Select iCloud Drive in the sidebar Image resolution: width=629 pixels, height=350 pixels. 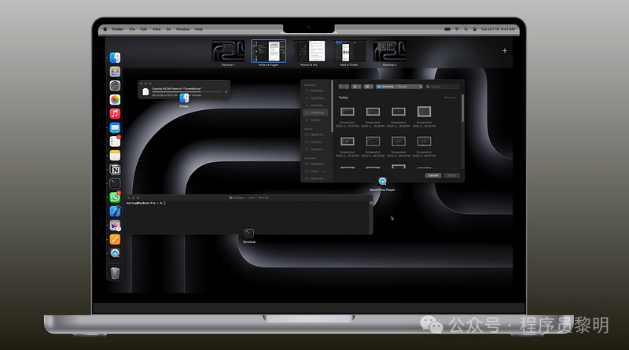click(316, 142)
